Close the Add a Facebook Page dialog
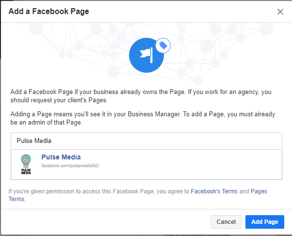Screen dimensions: 292x236 click(x=280, y=12)
